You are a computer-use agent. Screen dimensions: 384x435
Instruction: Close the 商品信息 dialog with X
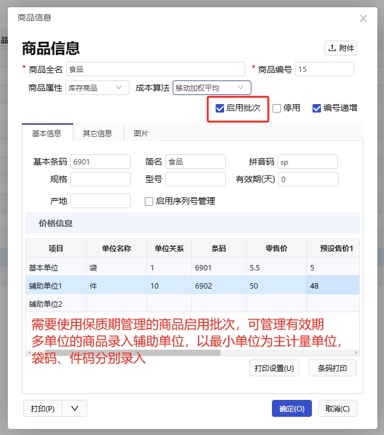[363, 18]
